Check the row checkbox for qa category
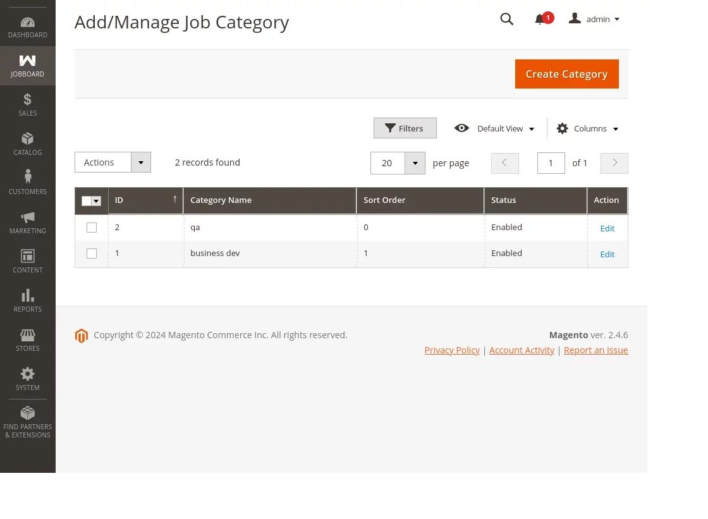This screenshot has width=708, height=519. (x=91, y=228)
